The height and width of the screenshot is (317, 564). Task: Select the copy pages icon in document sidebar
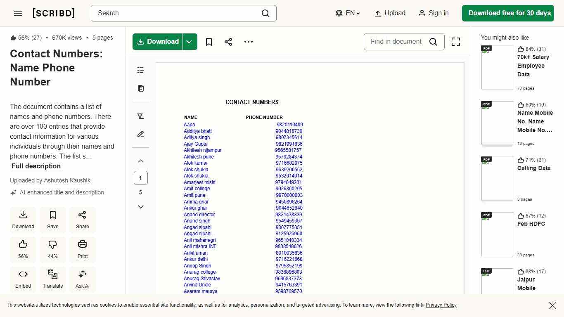tap(140, 88)
